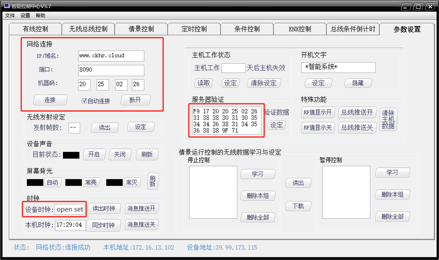Switch to the 条件控制 tab

(x=247, y=29)
